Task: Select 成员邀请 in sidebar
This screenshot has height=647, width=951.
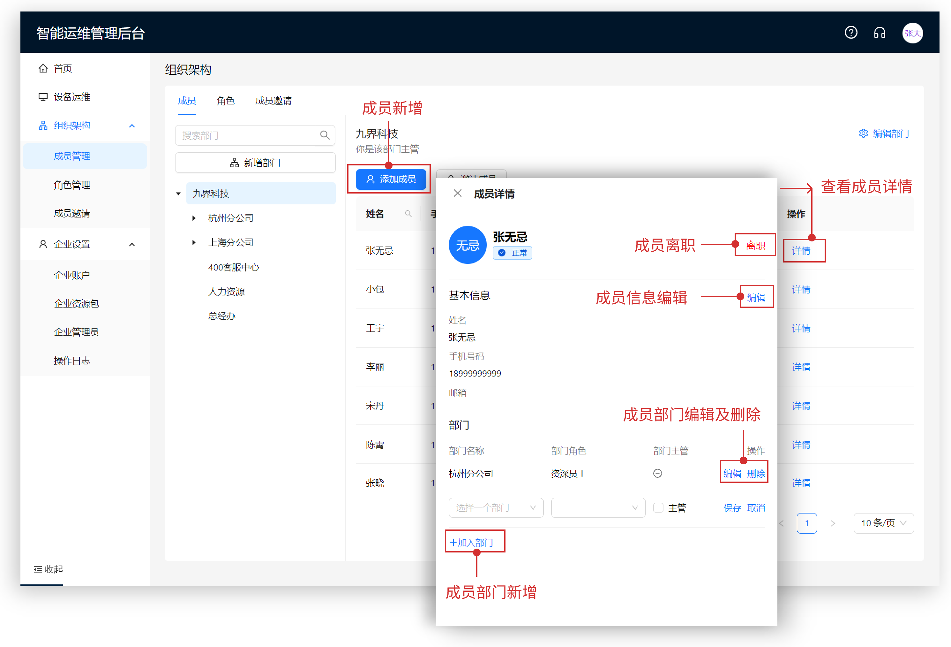Action: point(85,213)
